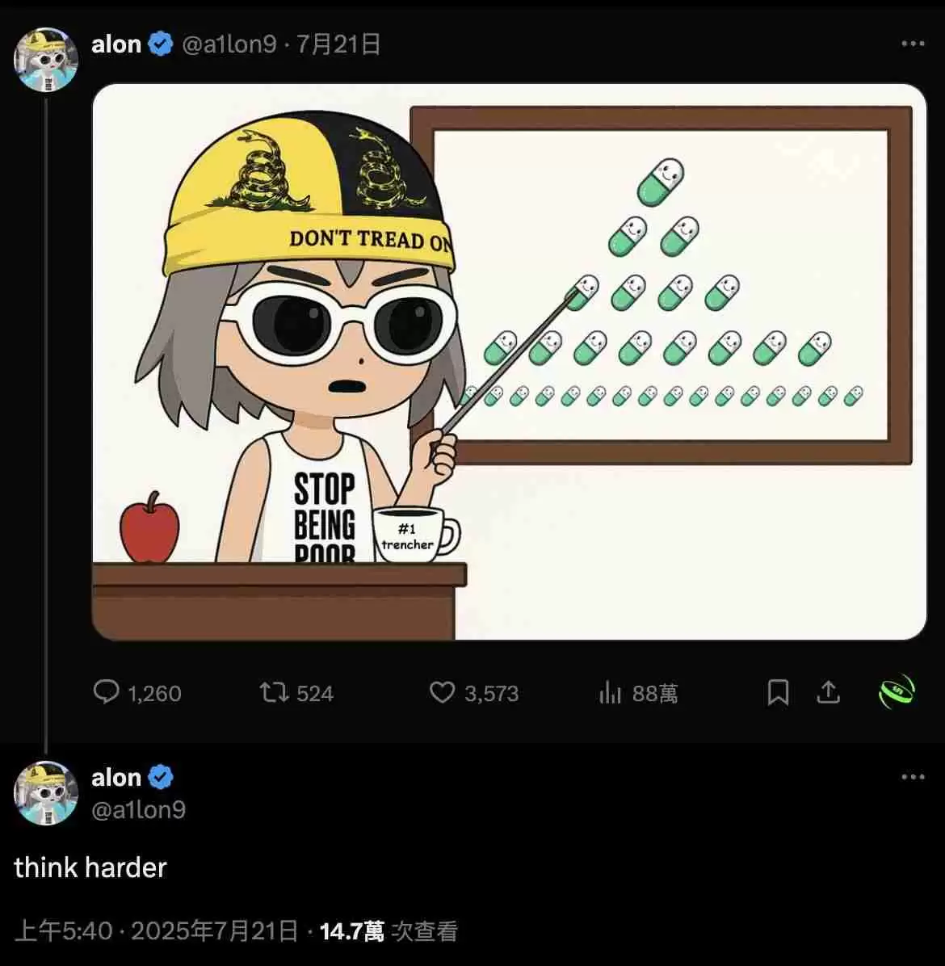Open the more options menu on reply tweet

[x=913, y=777]
